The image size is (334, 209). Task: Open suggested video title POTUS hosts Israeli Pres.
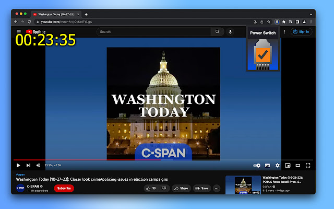(283, 180)
